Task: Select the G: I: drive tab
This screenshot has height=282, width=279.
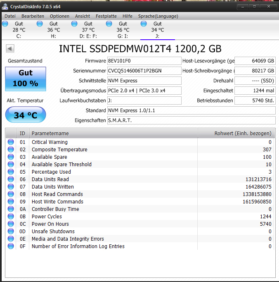Action: (x=123, y=30)
